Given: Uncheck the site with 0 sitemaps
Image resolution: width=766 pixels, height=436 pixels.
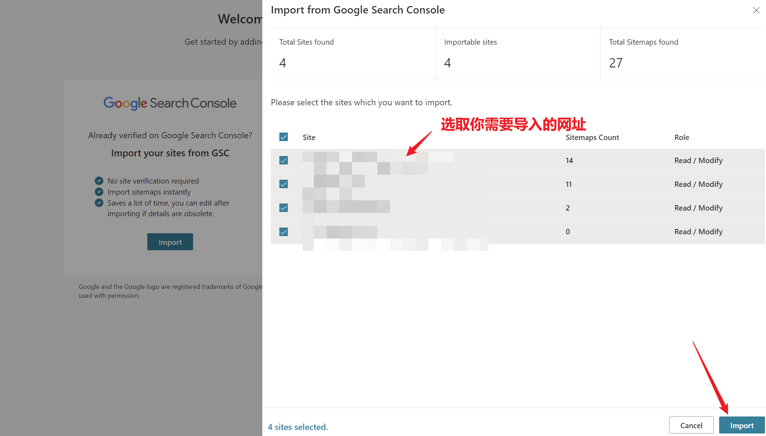Looking at the screenshot, I should coord(283,232).
